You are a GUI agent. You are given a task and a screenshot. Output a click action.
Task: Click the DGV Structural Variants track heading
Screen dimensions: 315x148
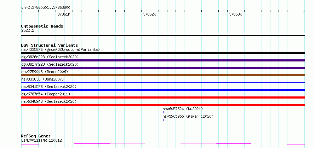pyautogui.click(x=50, y=45)
